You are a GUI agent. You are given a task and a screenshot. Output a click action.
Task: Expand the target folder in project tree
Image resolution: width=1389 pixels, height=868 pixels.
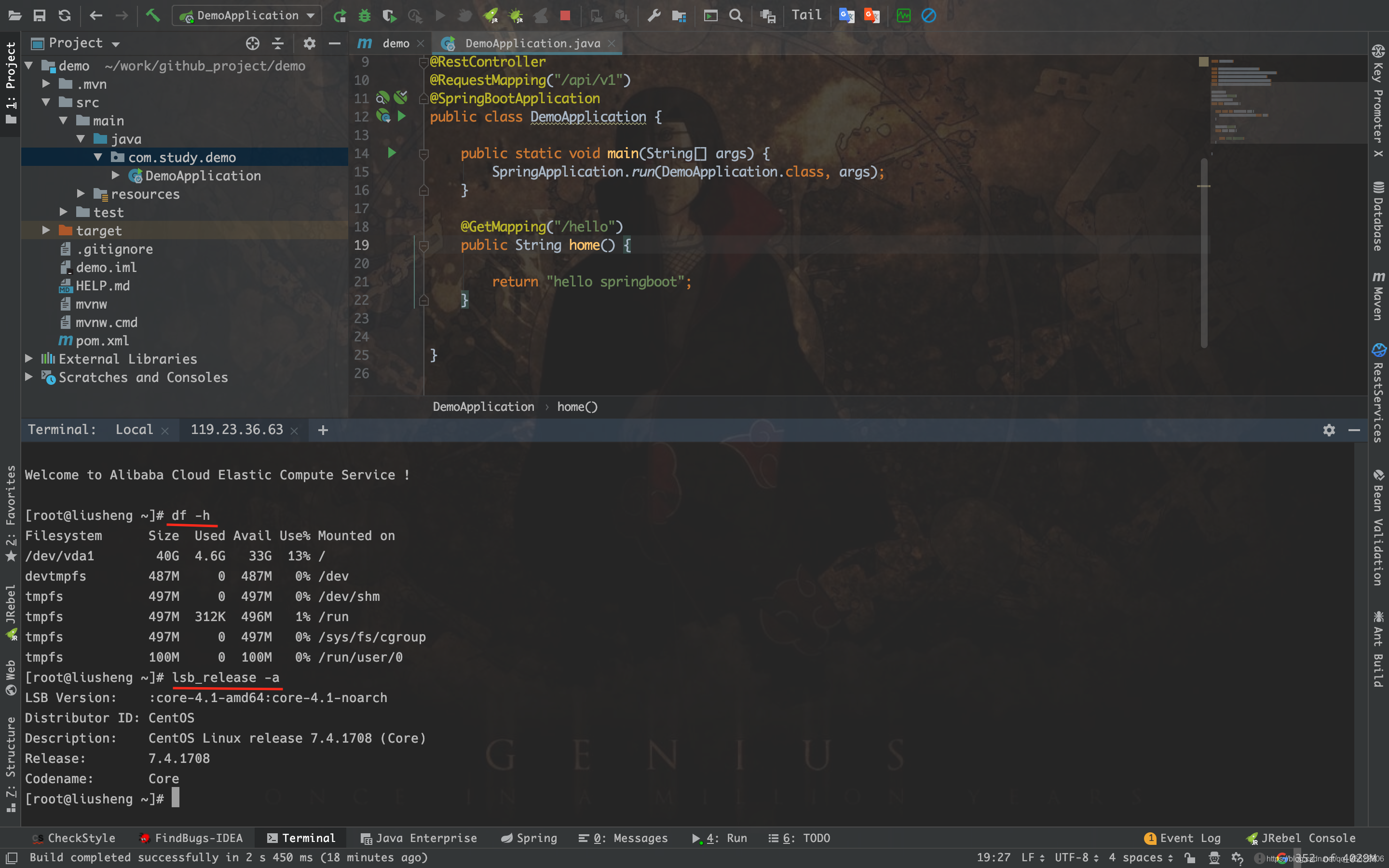point(46,231)
